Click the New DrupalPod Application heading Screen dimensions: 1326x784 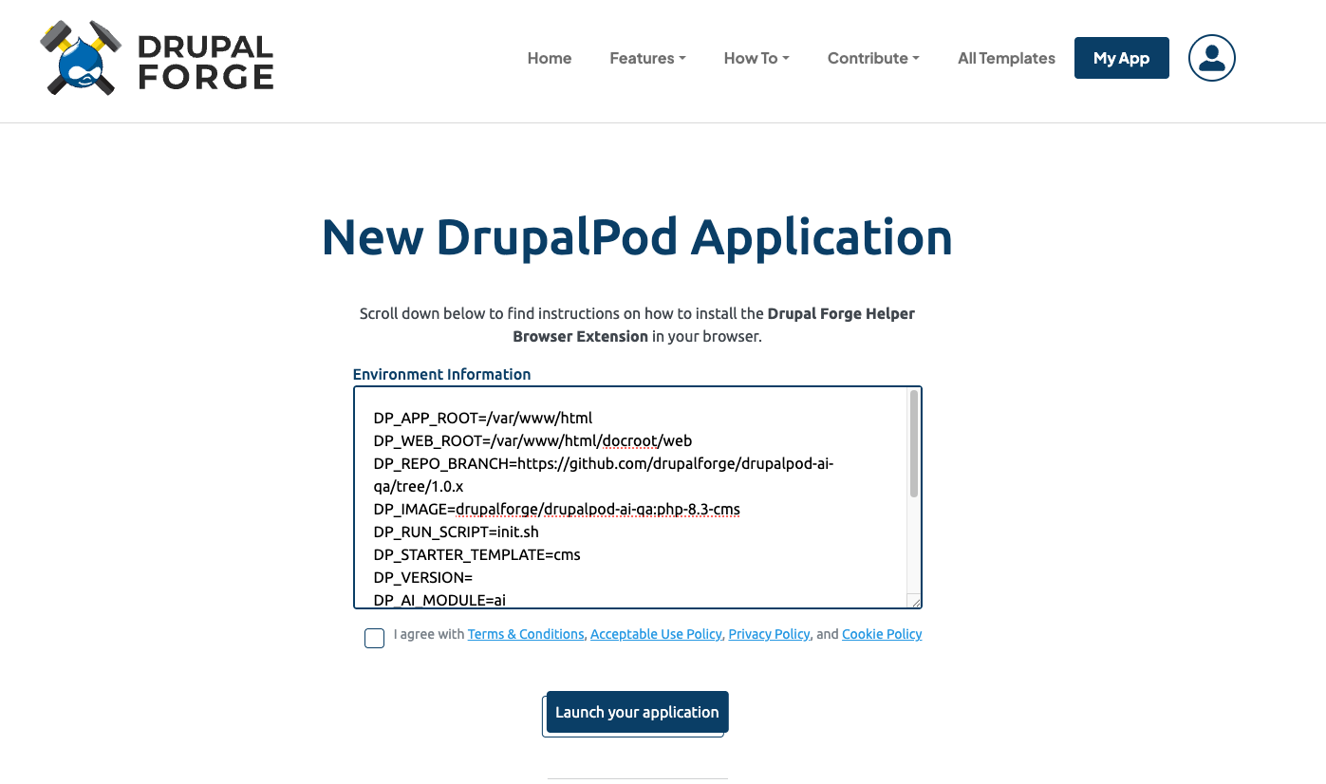point(637,236)
